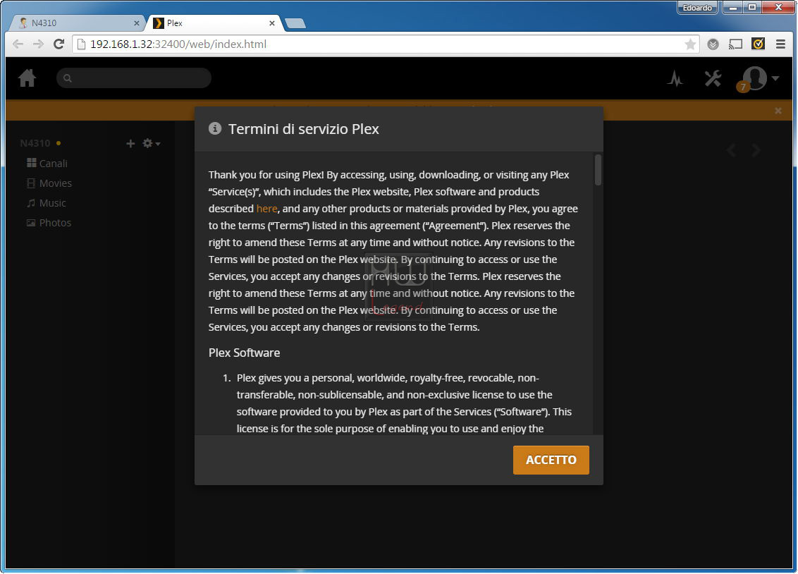
Task: Open the settings wrench and screwdriver icon
Action: coord(713,78)
